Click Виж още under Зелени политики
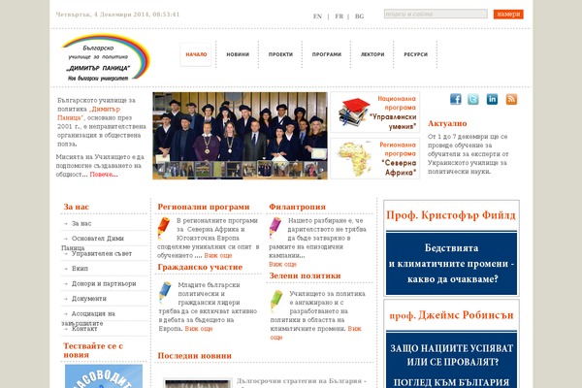This screenshot has width=582, height=388. tap(315, 333)
